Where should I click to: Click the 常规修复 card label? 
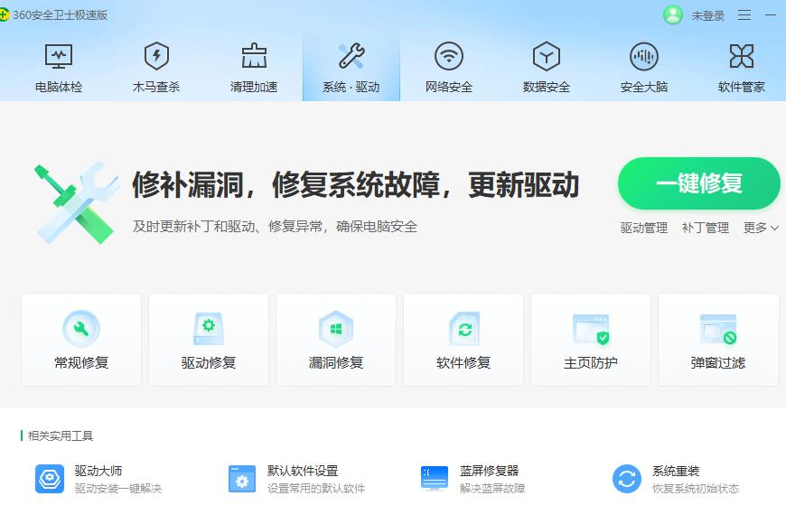tap(81, 362)
